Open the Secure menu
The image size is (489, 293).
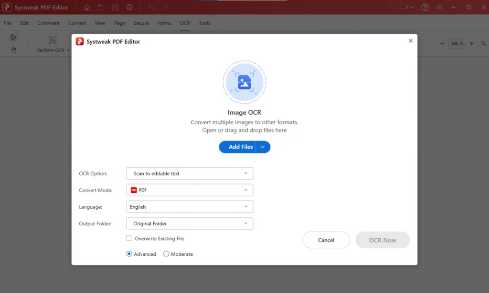pos(141,23)
